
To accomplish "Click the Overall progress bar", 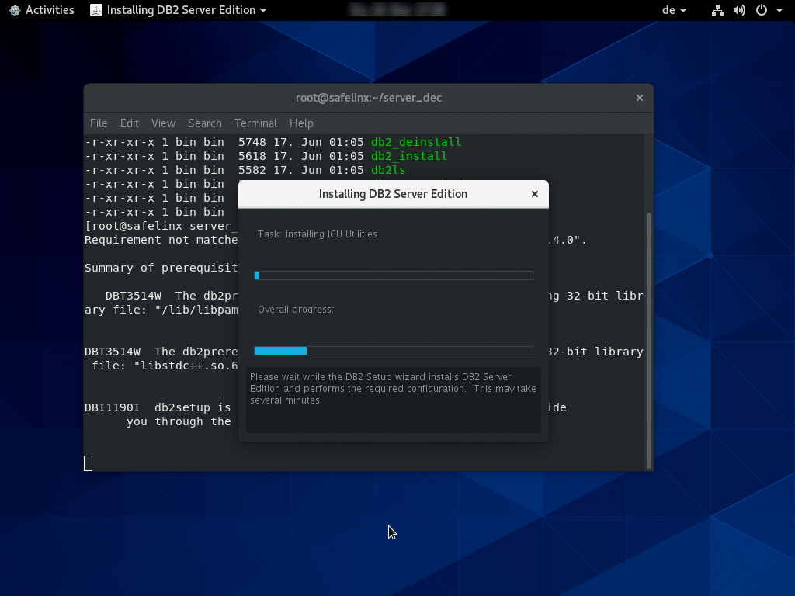I will tap(394, 351).
